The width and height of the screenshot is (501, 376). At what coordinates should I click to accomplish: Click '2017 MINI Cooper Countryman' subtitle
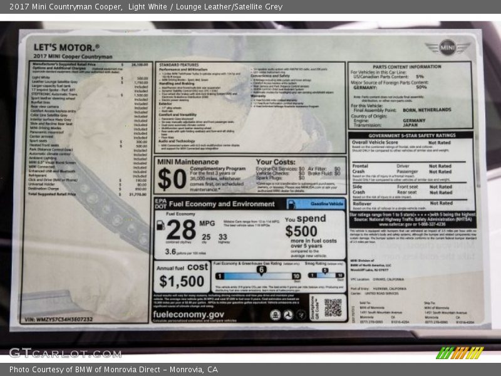pyautogui.click(x=73, y=56)
